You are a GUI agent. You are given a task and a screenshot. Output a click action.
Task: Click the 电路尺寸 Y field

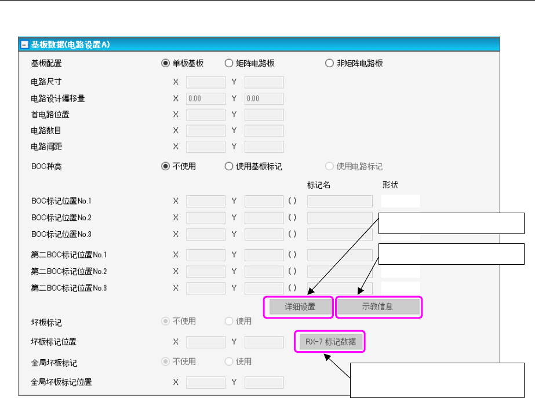pyautogui.click(x=264, y=82)
